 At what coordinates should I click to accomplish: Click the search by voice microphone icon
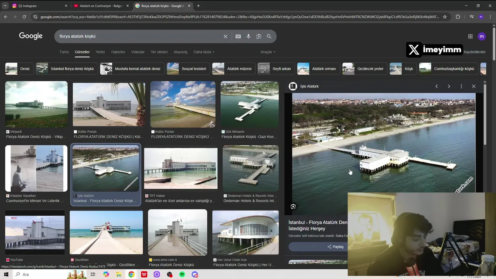(248, 36)
